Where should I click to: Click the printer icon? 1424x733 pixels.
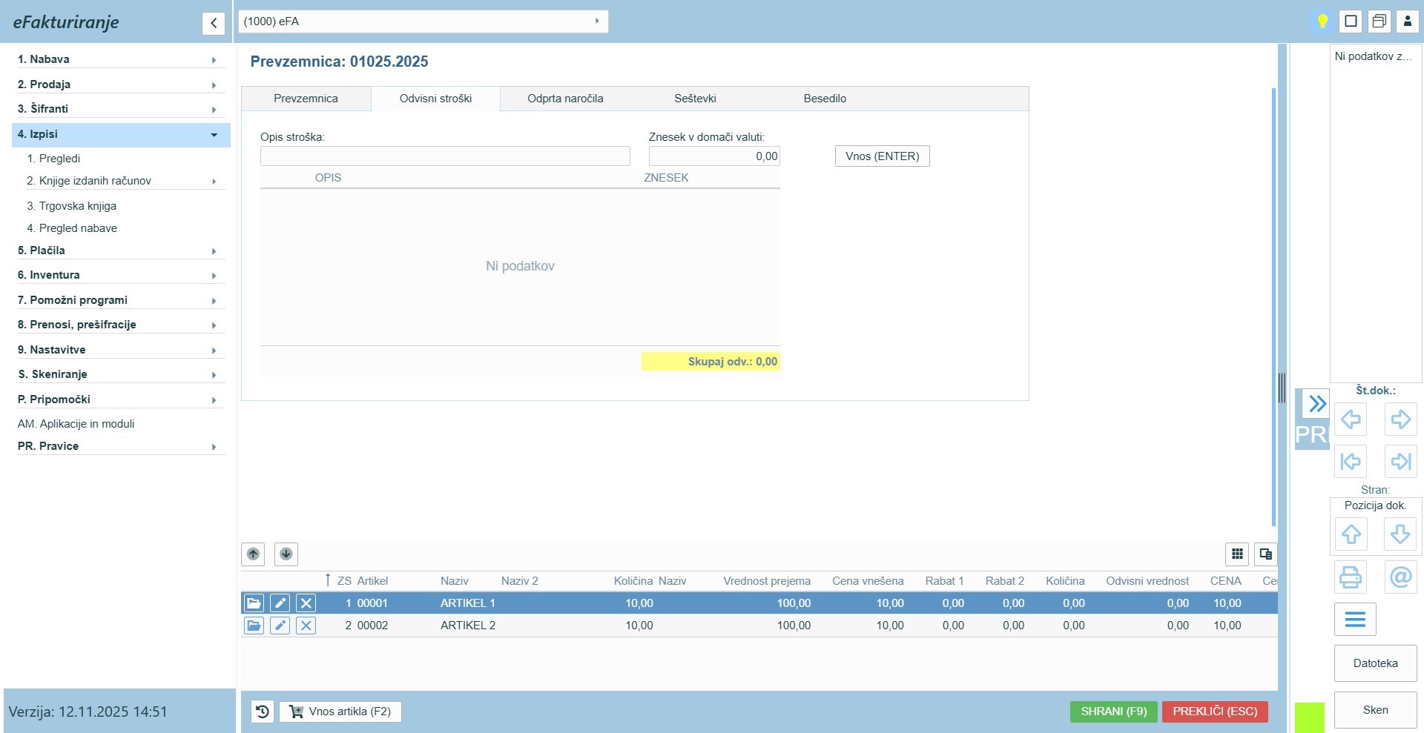[1350, 577]
